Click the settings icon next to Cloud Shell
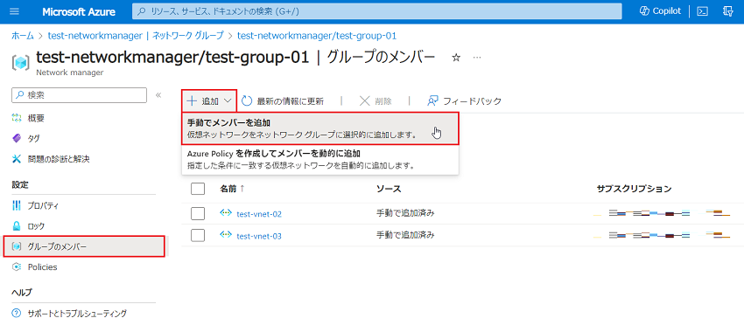 (728, 11)
